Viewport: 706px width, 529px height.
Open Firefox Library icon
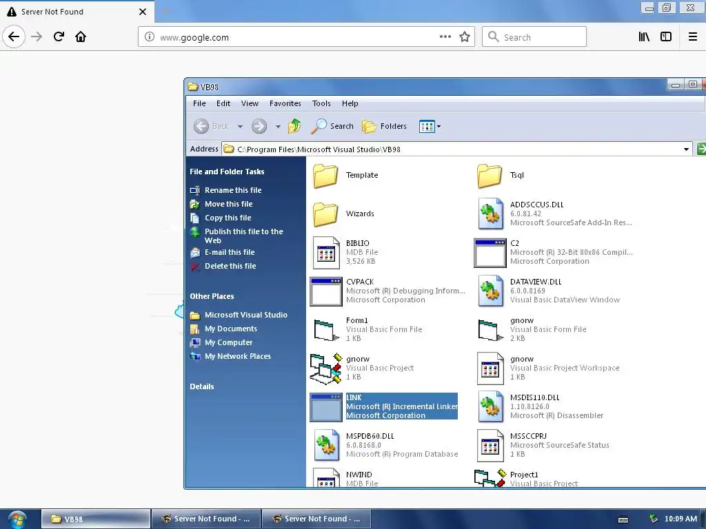[644, 37]
